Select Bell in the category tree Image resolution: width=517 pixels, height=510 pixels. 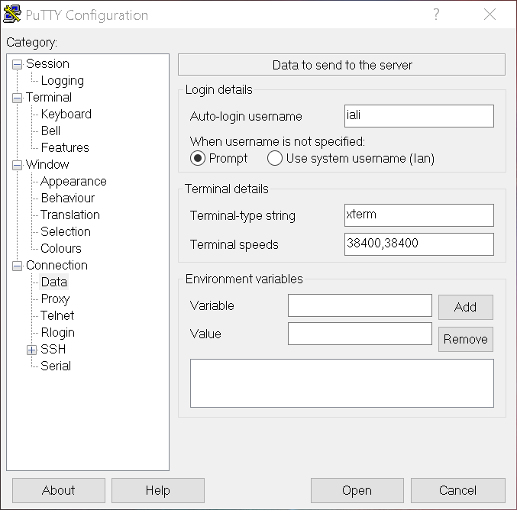tap(50, 131)
